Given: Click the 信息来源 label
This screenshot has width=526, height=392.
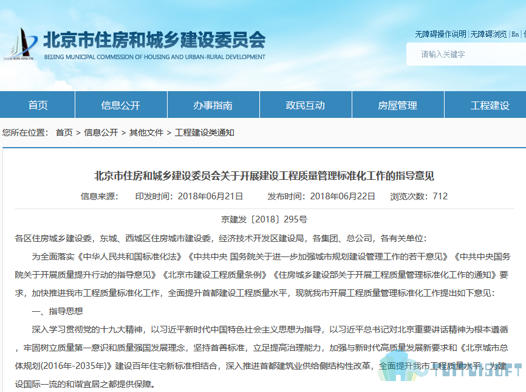Looking at the screenshot, I should [x=99, y=196].
